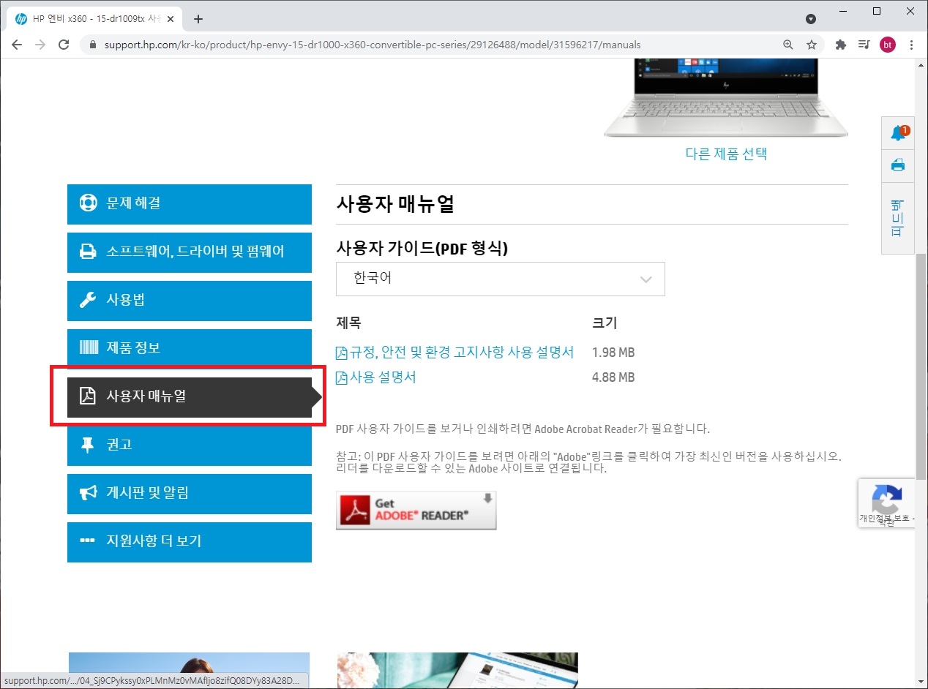928x689 pixels.
Task: Open 게시판 및 알림 menu item
Action: click(190, 493)
